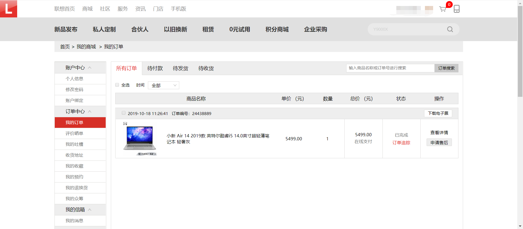Click the search magnifier icon
The height and width of the screenshot is (229, 523).
point(450,29)
